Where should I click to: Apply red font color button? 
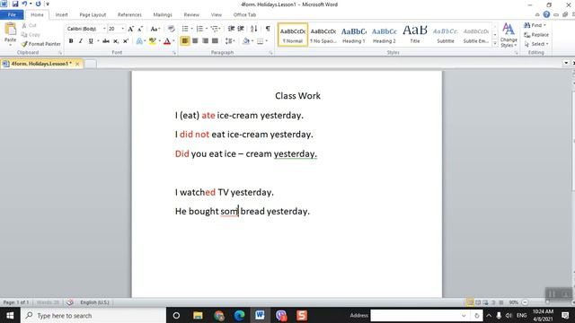pos(167,41)
